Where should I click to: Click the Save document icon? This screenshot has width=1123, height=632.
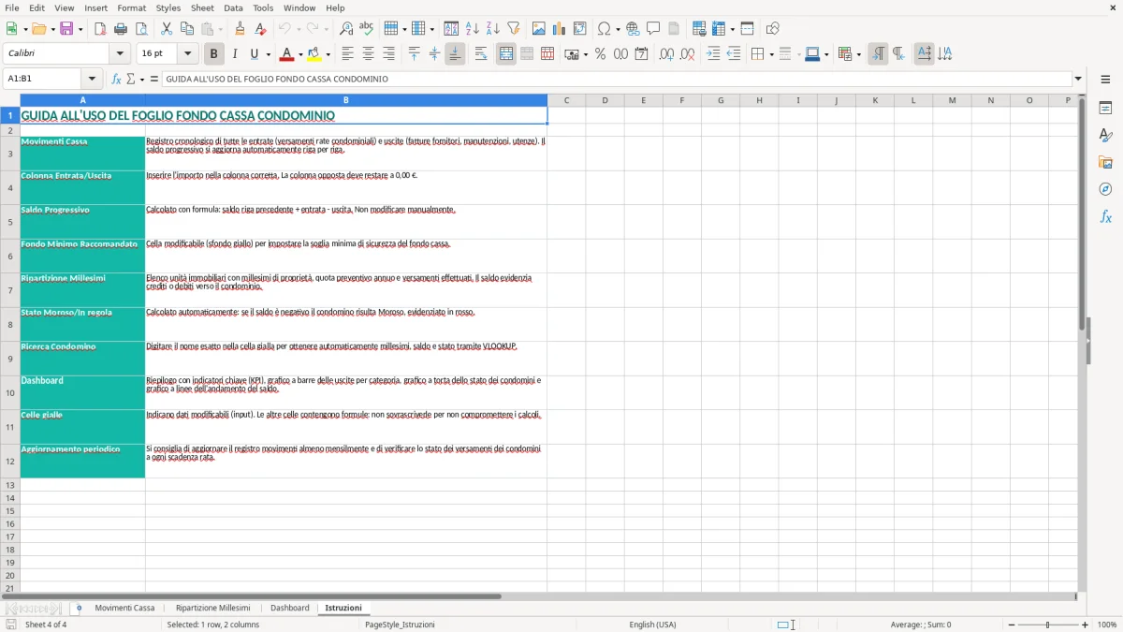[x=66, y=29]
